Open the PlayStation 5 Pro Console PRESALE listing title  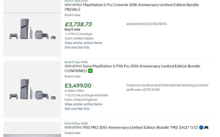coord(141,5)
